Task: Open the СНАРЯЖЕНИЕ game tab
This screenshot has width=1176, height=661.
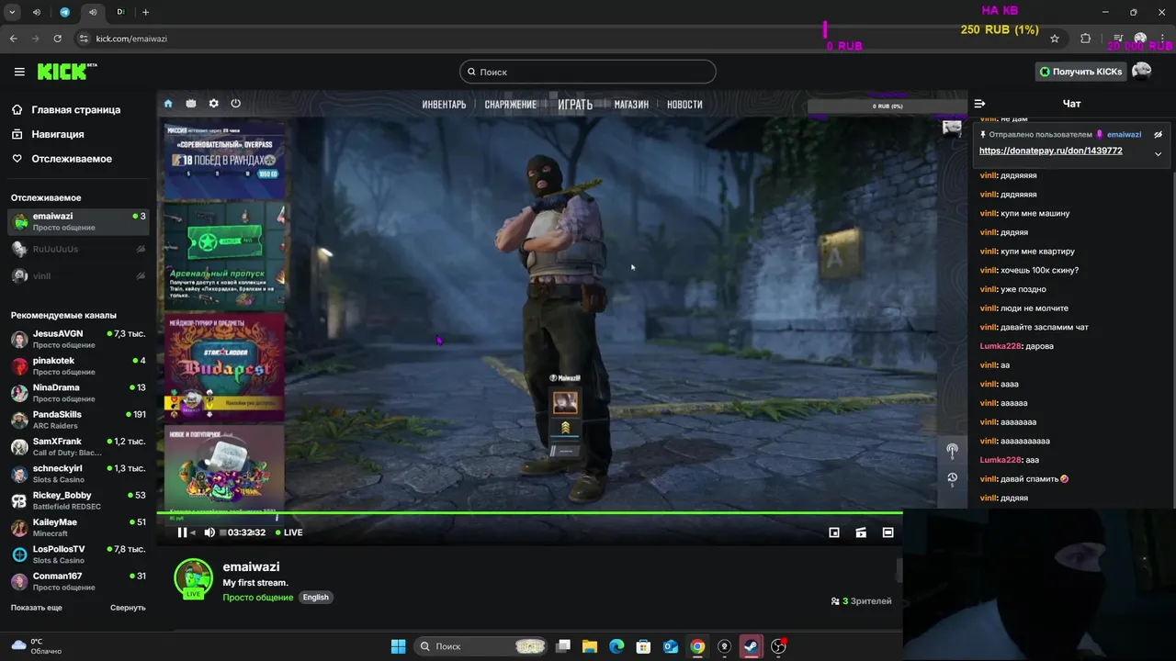Action: coord(511,105)
